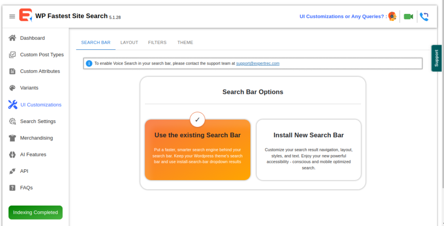Click the blue info icon in notice
The height and width of the screenshot is (226, 444).
[x=89, y=63]
